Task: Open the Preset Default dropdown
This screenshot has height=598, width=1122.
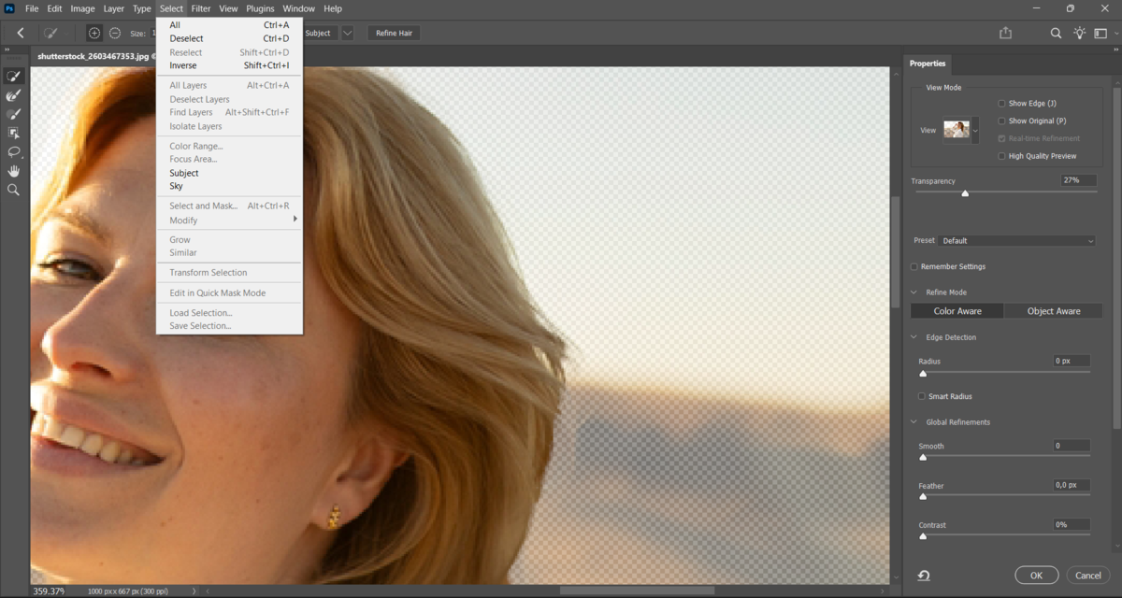Action: (1017, 241)
